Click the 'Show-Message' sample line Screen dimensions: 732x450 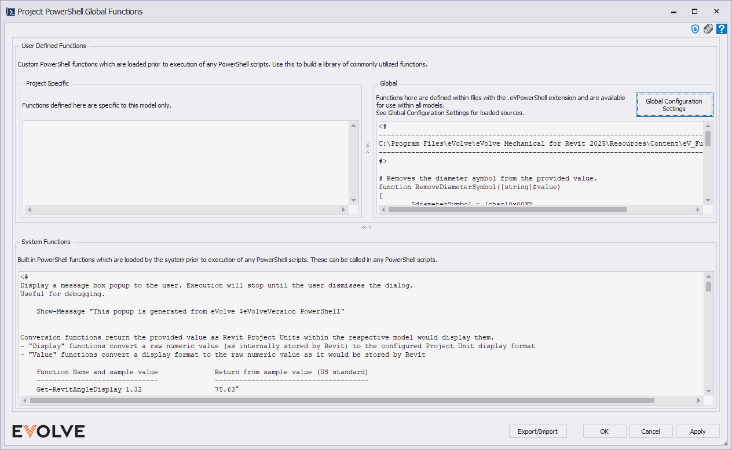point(191,311)
